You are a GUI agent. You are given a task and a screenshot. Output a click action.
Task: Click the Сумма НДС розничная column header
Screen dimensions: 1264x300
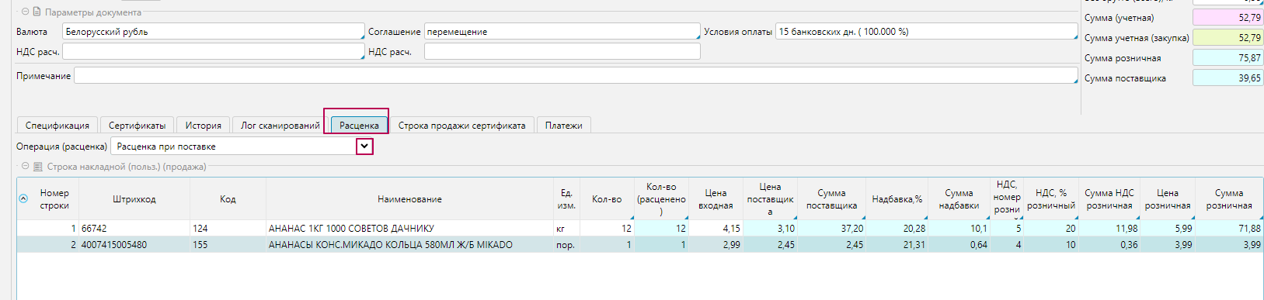click(1109, 199)
